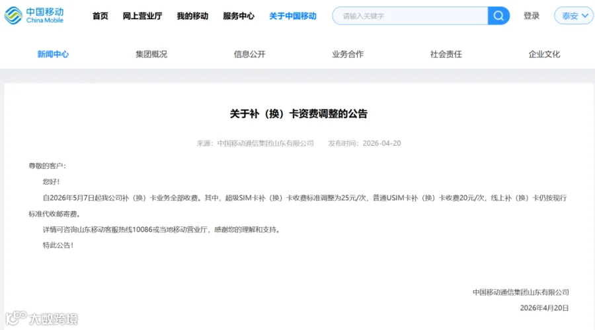Open the 首页 menu item
Screen dimensions: 595x330
100,16
